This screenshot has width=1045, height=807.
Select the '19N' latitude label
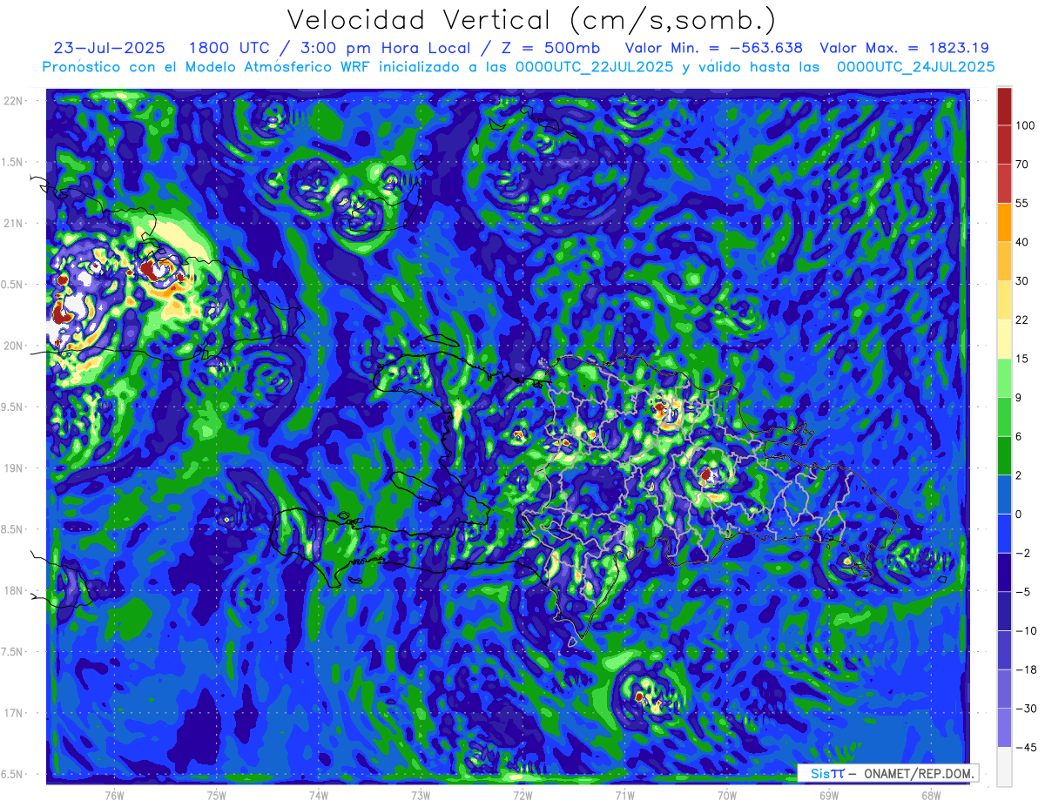(x=13, y=467)
